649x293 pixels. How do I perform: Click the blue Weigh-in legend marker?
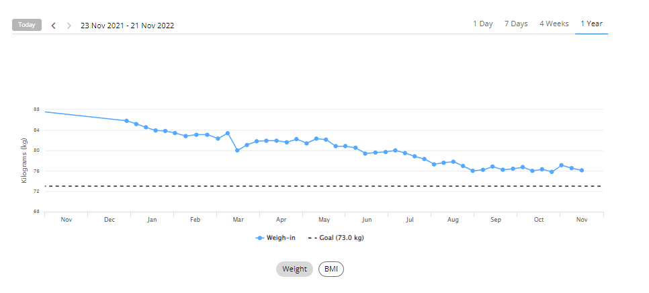259,238
